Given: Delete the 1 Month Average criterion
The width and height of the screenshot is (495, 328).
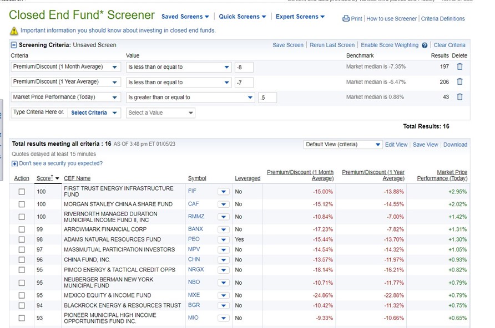Looking at the screenshot, I should tap(459, 66).
